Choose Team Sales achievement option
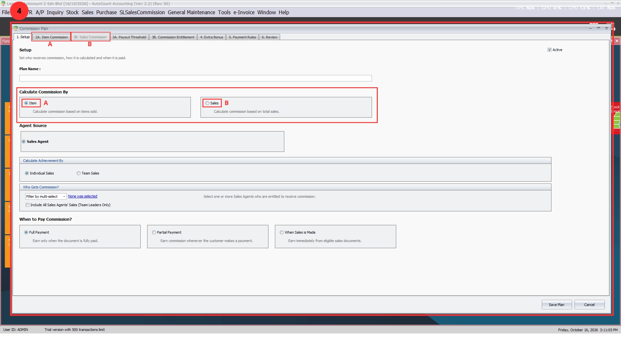Screen dimensions: 621x349 coord(79,173)
